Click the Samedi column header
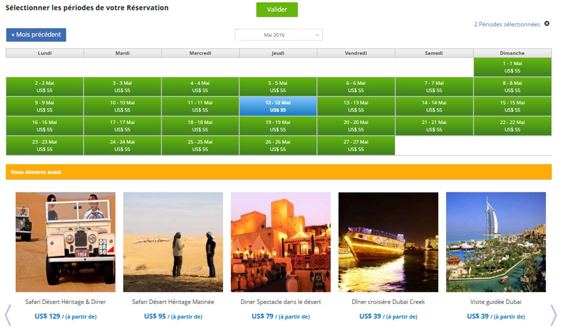The image size is (574, 327). [x=434, y=53]
